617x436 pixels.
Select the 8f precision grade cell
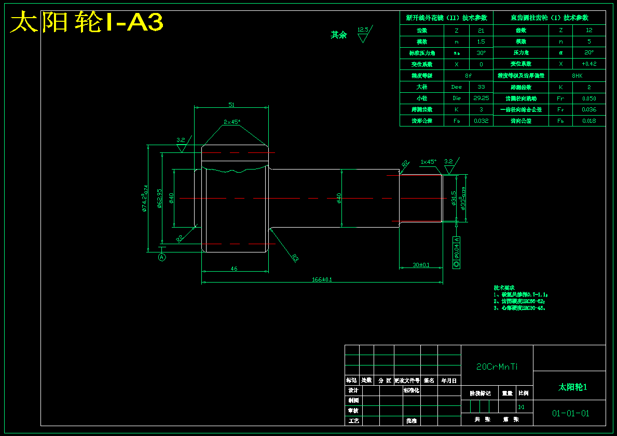(468, 76)
